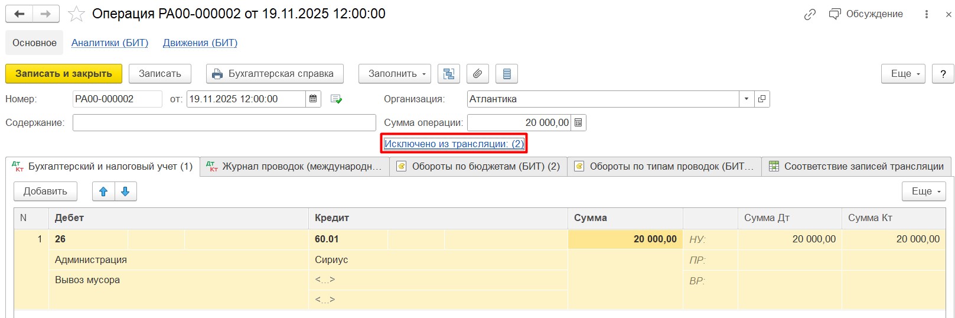Expand the Заполнить dropdown menu

395,74
